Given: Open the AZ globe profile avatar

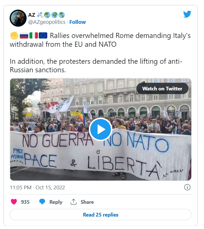Looking at the screenshot, I should click(18, 18).
